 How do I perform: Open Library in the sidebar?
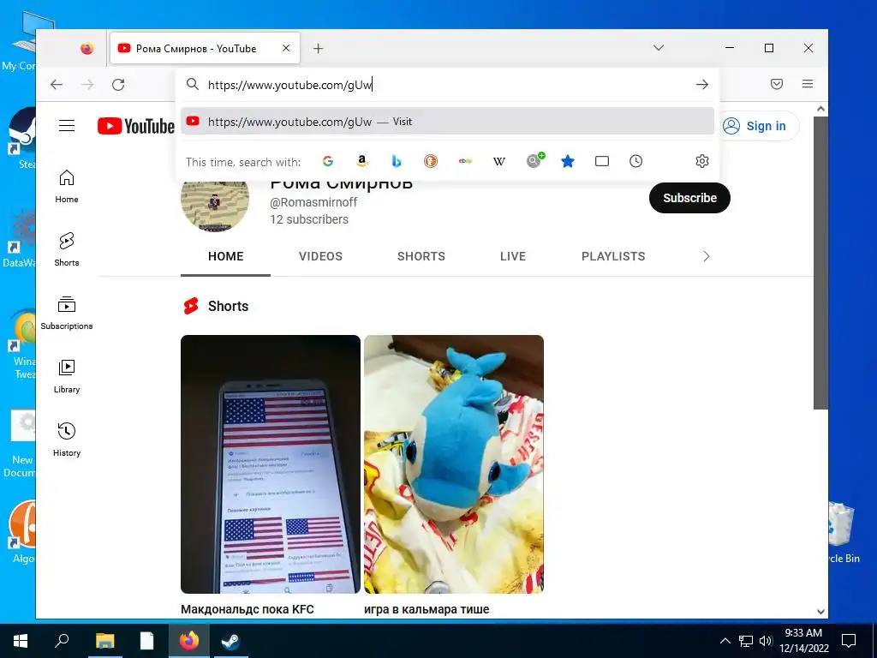[67, 377]
